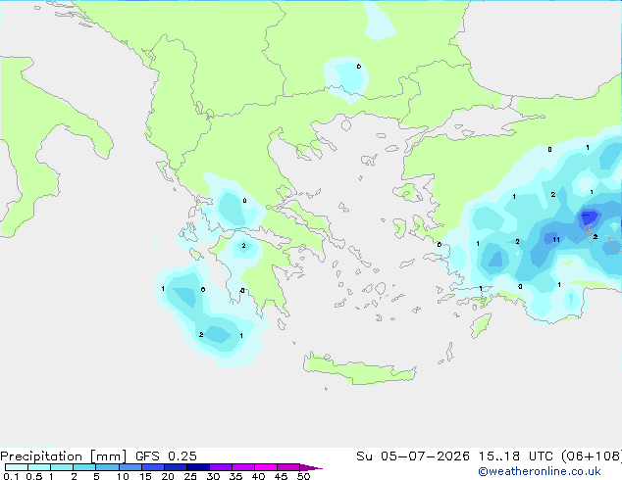622x480 pixels.
Task: Click the '35' legend scale value
Action: point(235,476)
